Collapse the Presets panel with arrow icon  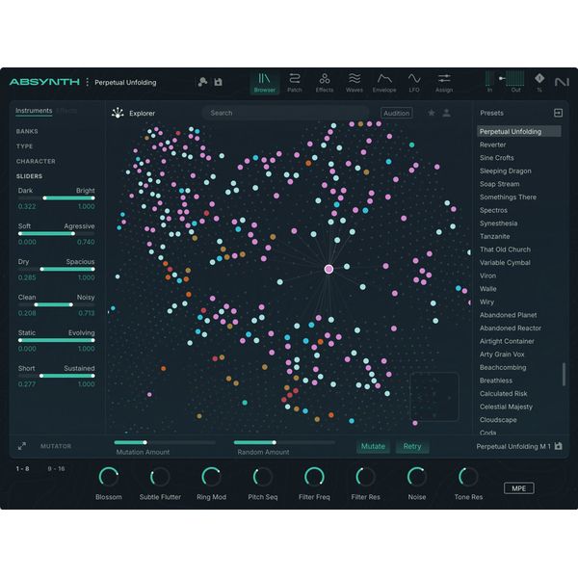click(558, 113)
